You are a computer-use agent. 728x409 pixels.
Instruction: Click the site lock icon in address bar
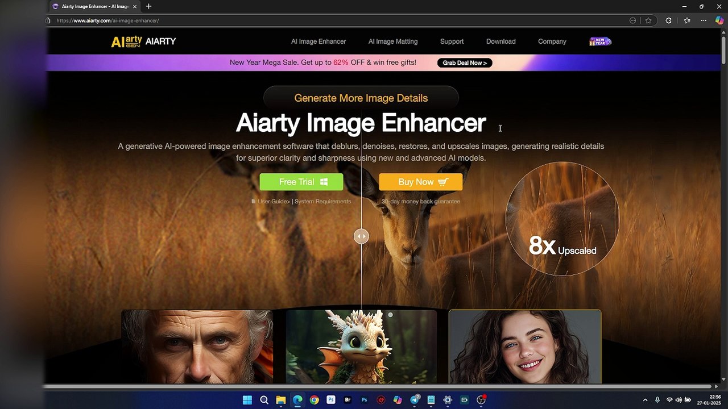point(48,20)
